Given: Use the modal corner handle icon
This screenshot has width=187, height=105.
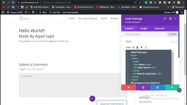Looking at the screenshot, I should click(x=179, y=90).
